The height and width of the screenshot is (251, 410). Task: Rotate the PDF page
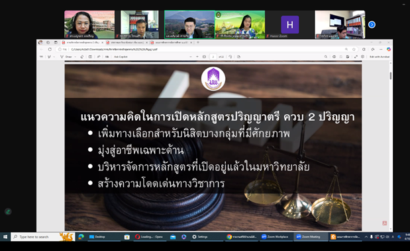231,57
